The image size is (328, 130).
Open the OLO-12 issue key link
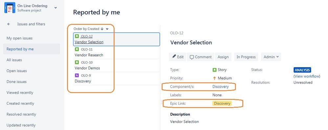(x=87, y=36)
